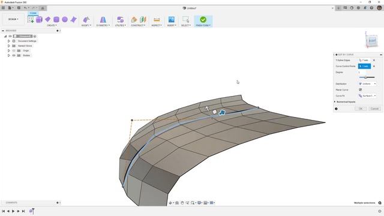Click the green Finish Form checkmark
This screenshot has height=216, width=384.
click(x=203, y=19)
